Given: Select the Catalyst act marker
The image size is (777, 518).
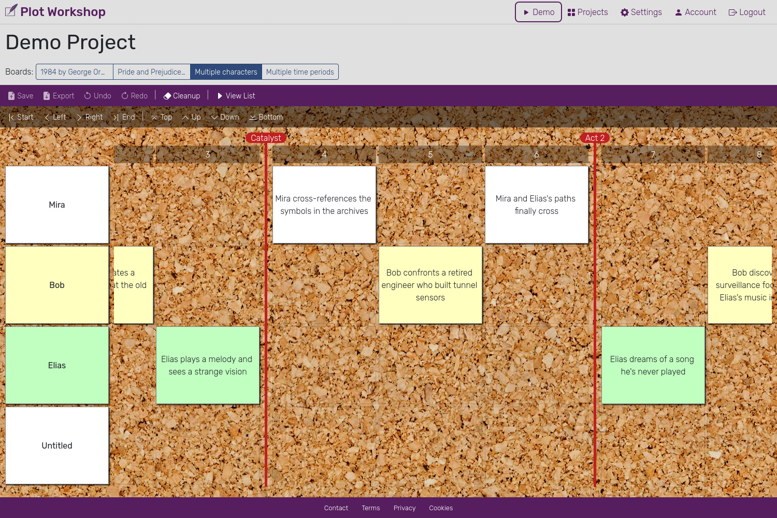Looking at the screenshot, I should pyautogui.click(x=266, y=138).
